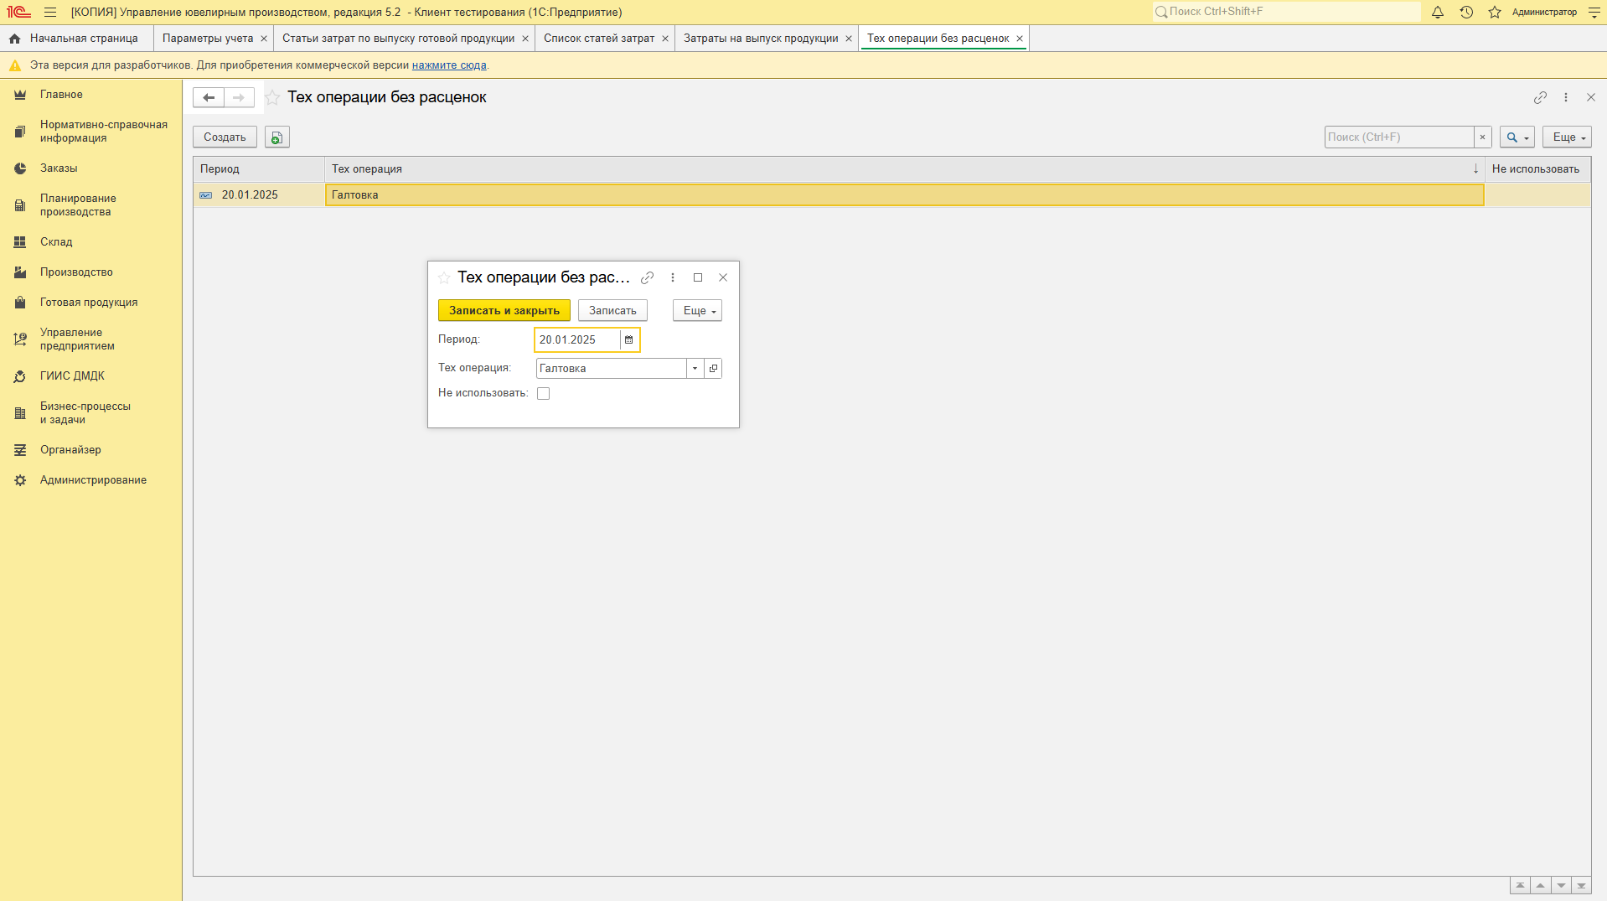Open Готовая продукция section
The height and width of the screenshot is (901, 1607).
[x=90, y=303]
